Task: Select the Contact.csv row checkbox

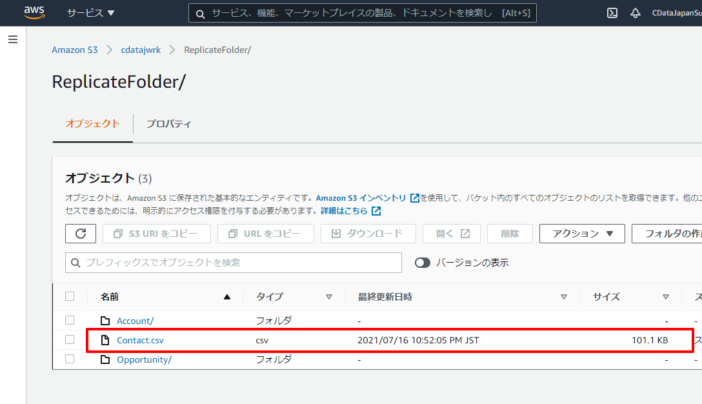Action: point(69,340)
